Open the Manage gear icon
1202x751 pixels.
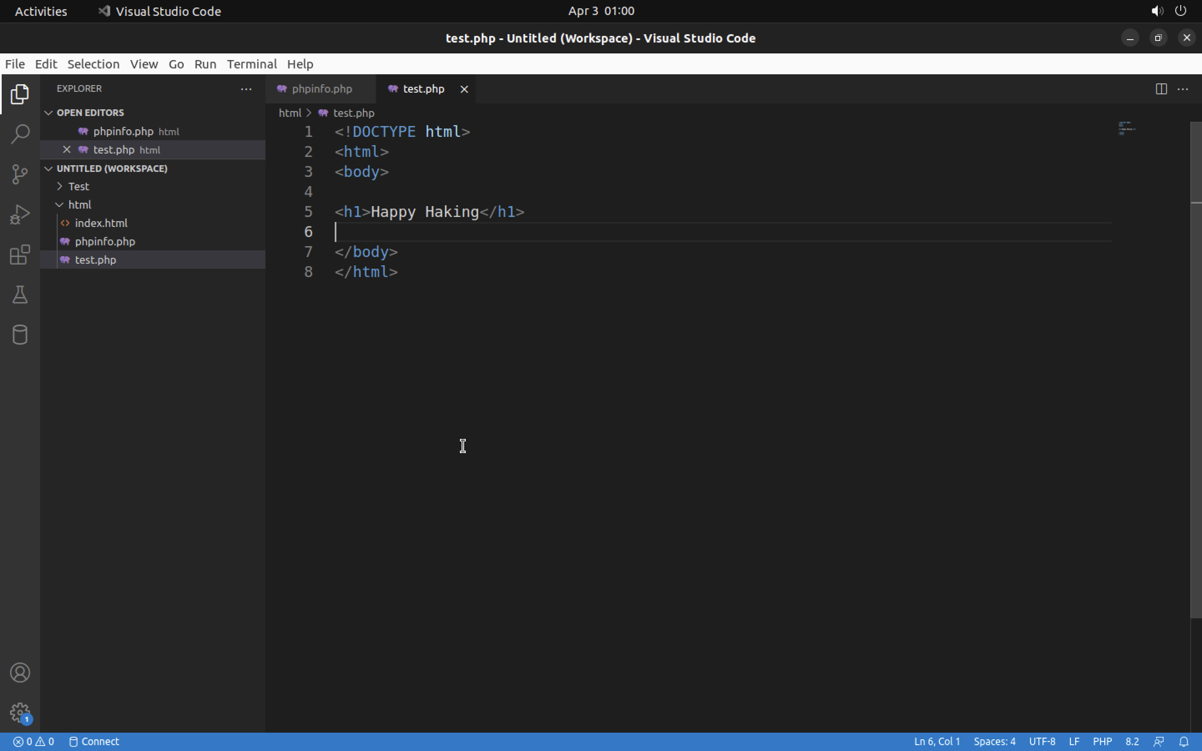point(20,713)
